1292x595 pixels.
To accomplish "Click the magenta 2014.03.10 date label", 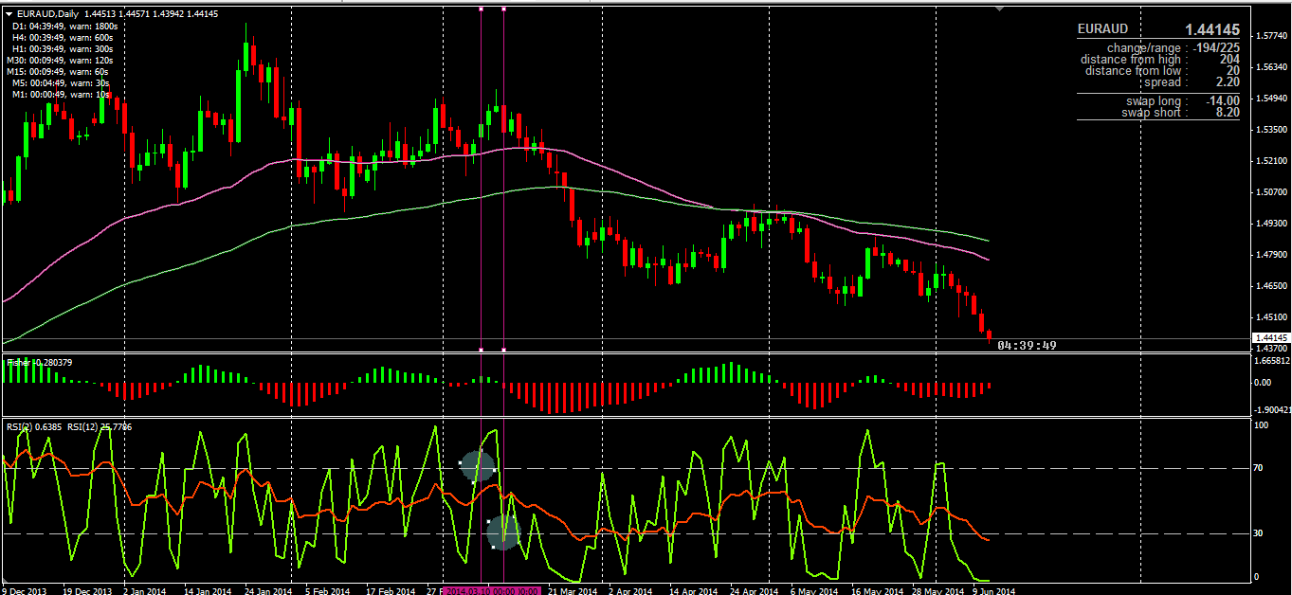I will (493, 591).
